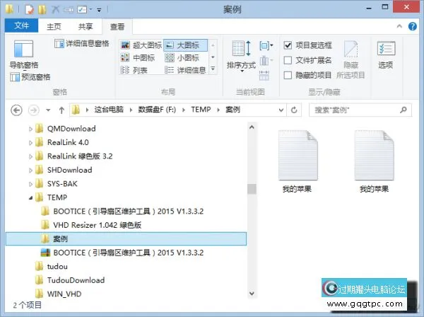Select Small icons (小图标) layout
The height and width of the screenshot is (317, 424).
(x=182, y=57)
